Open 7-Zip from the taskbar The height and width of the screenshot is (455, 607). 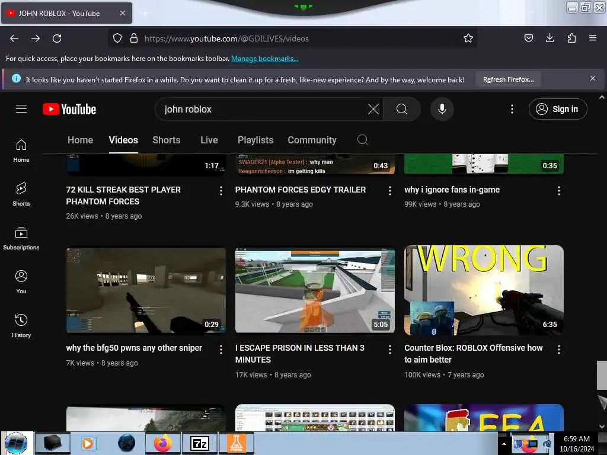pyautogui.click(x=199, y=443)
